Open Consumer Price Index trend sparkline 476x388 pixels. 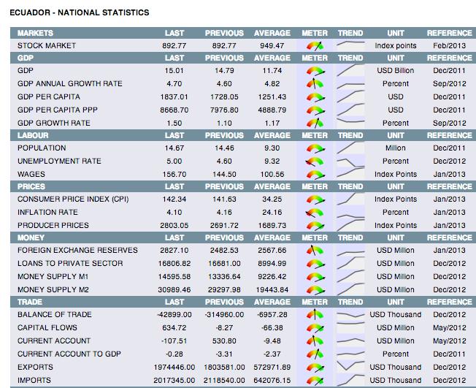[x=350, y=199]
